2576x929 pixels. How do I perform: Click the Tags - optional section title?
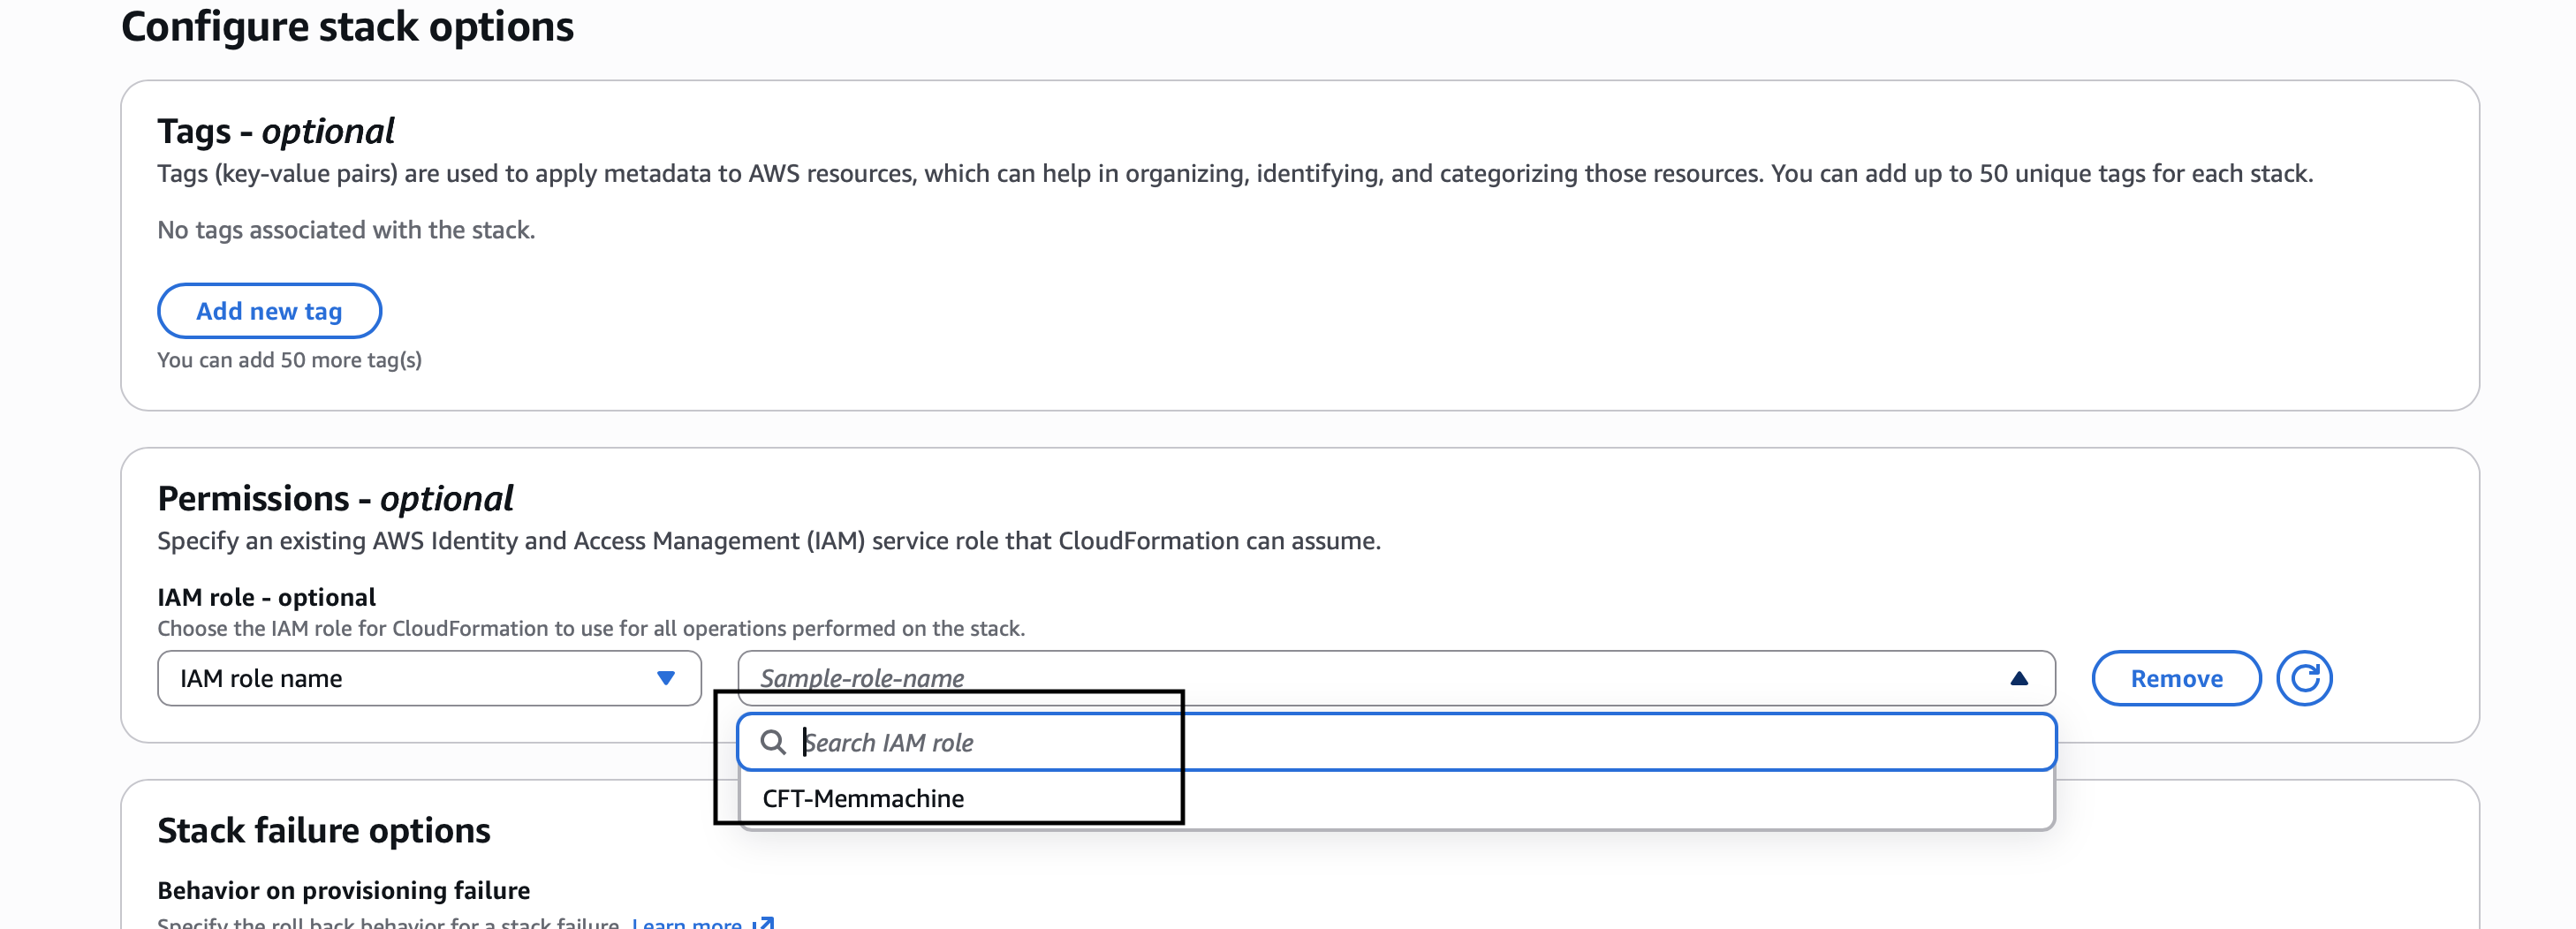[x=274, y=129]
